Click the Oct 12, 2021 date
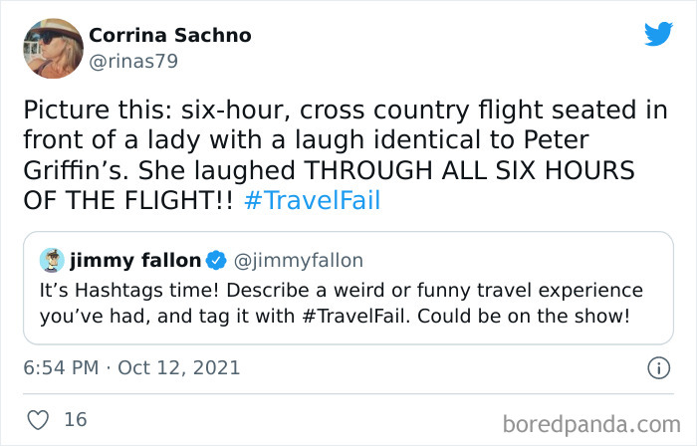697x446 pixels. point(178,367)
